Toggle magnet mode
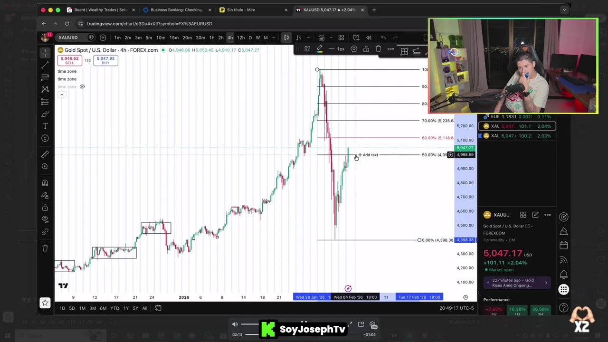Viewport: 608px width, 342px height. 45,183
